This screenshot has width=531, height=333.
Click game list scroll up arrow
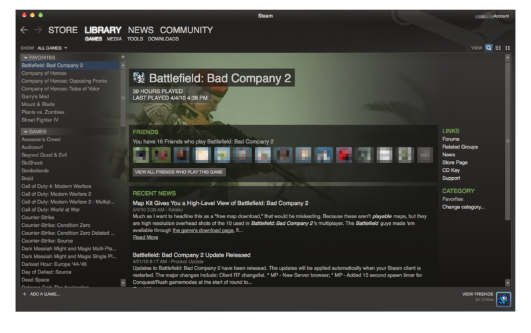tap(123, 65)
